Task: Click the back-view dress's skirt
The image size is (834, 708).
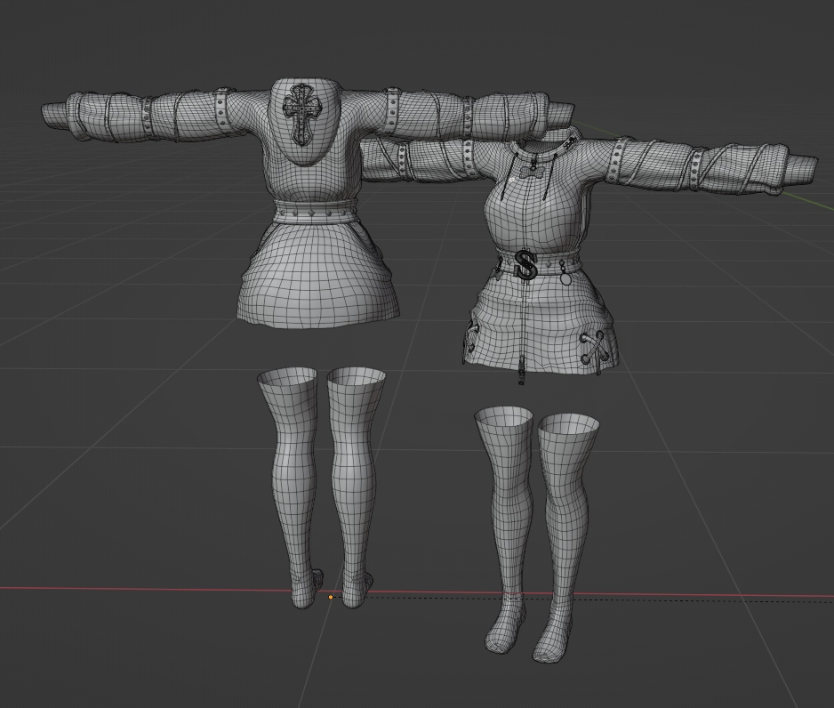Action: (x=316, y=276)
